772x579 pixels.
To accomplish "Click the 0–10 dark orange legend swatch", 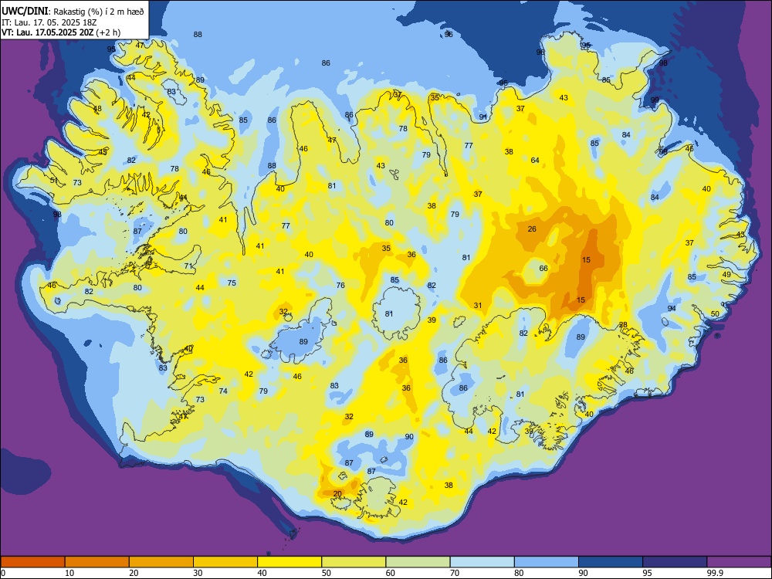I will (33, 562).
